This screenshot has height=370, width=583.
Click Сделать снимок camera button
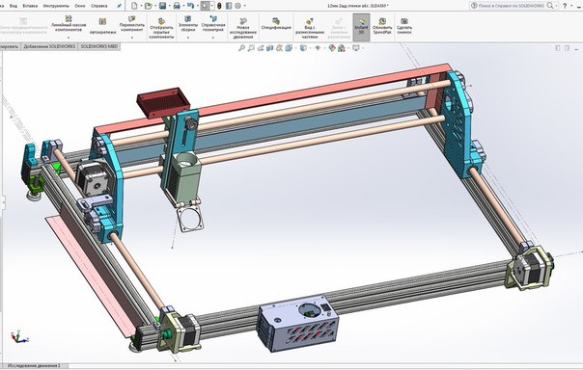(x=404, y=26)
